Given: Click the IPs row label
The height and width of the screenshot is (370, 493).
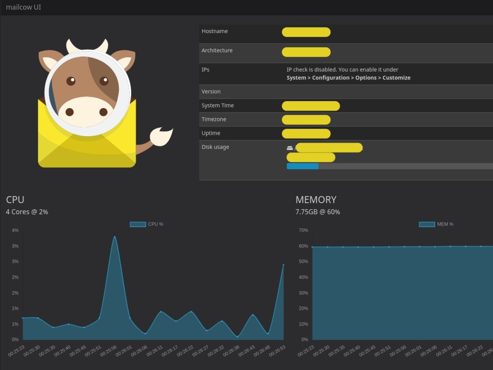Looking at the screenshot, I should click(205, 70).
